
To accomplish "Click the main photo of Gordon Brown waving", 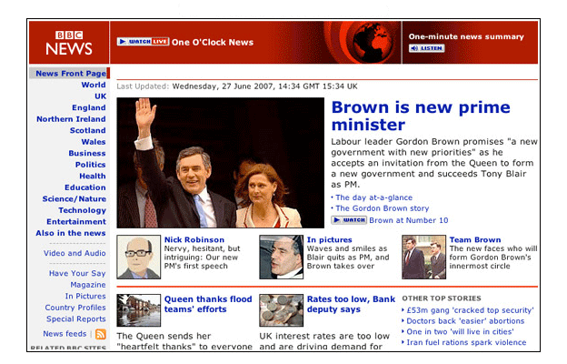I will click(x=220, y=163).
